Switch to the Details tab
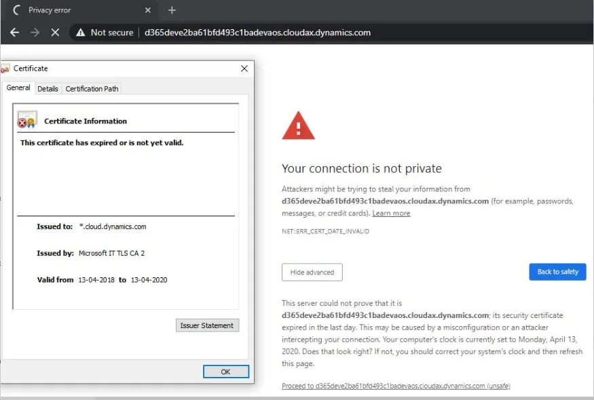The height and width of the screenshot is (400, 594). [x=48, y=89]
